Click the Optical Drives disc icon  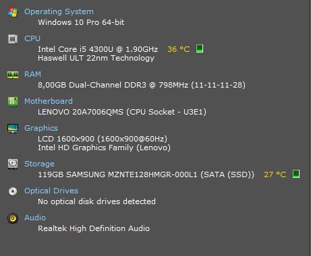[13, 191]
